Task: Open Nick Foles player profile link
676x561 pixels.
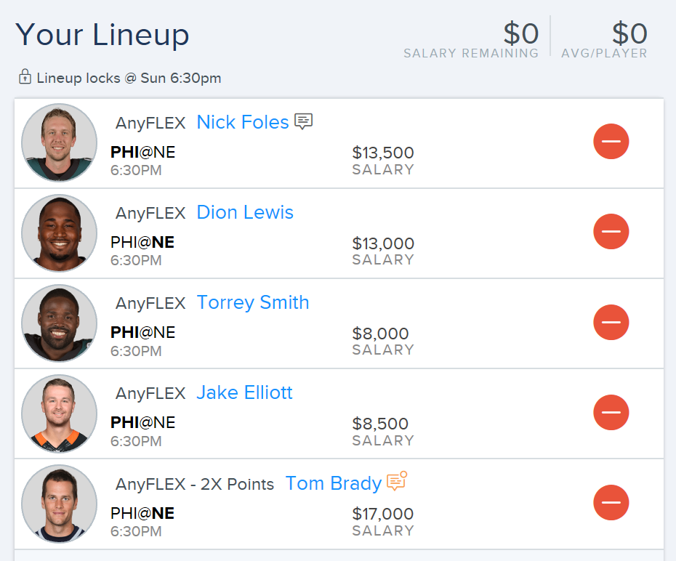Action: 242,122
